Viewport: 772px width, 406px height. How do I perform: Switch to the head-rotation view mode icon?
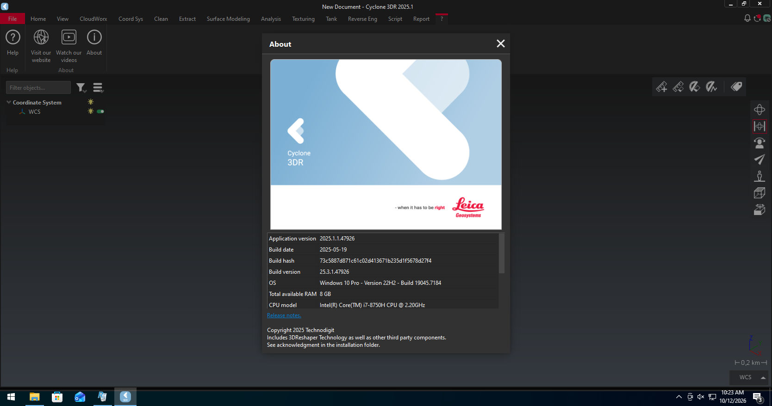[760, 143]
